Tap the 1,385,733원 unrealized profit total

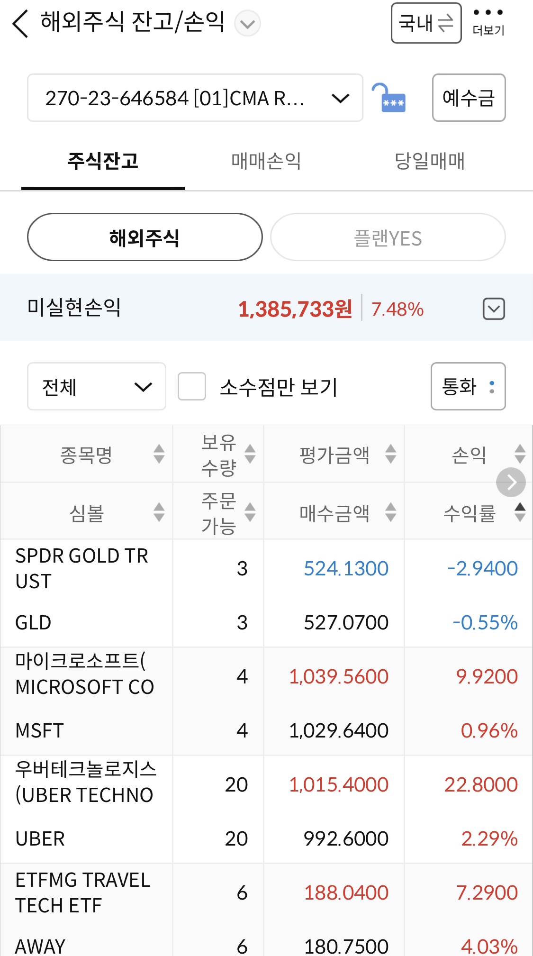295,309
